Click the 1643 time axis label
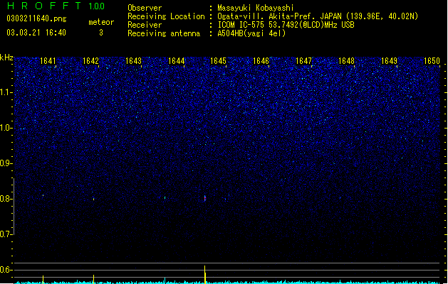This screenshot has width=448, height=284. [133, 61]
